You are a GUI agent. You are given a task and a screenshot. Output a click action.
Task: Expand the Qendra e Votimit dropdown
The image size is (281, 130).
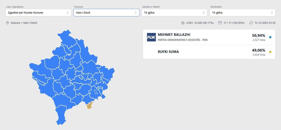(x=174, y=13)
